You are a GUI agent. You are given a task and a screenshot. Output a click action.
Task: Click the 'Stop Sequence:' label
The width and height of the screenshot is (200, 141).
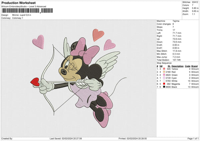click(164, 63)
